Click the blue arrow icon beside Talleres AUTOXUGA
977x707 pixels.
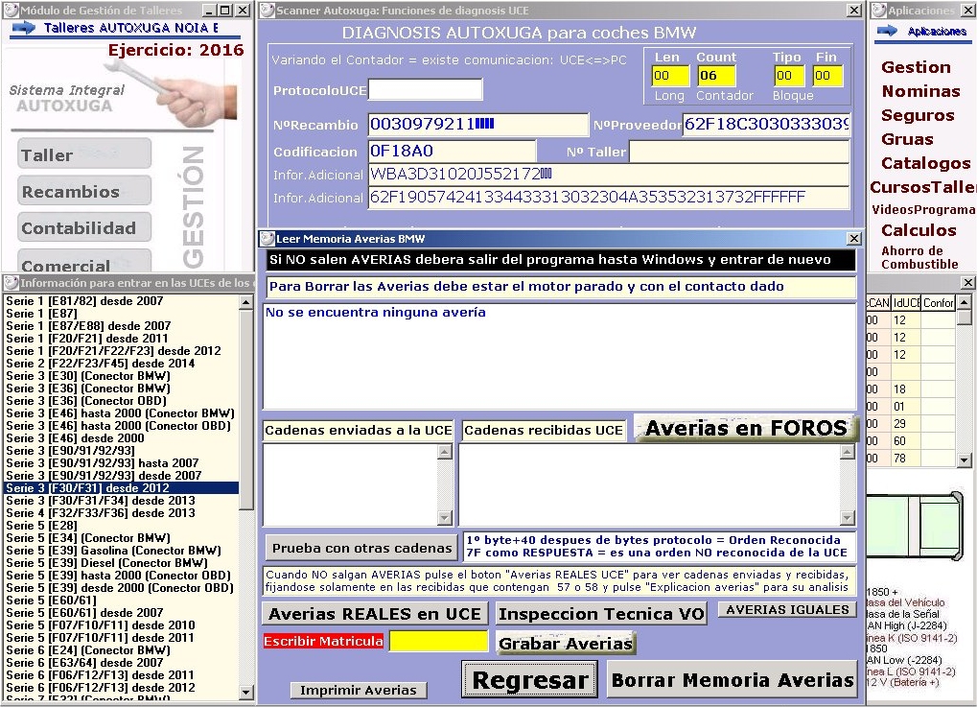(23, 28)
